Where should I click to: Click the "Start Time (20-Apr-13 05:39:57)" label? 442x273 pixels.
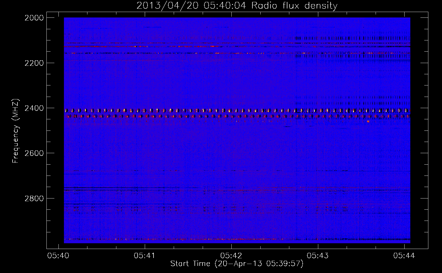(237, 264)
